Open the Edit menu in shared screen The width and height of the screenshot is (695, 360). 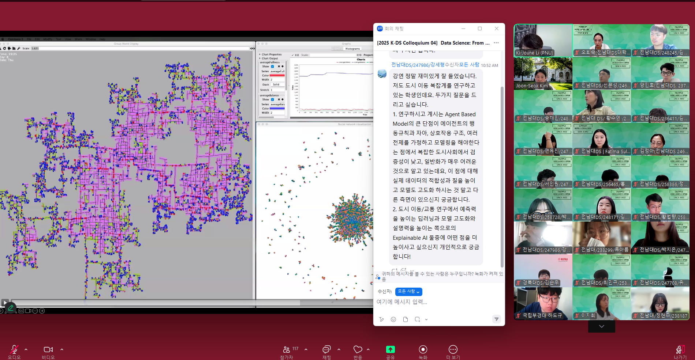coord(37,39)
